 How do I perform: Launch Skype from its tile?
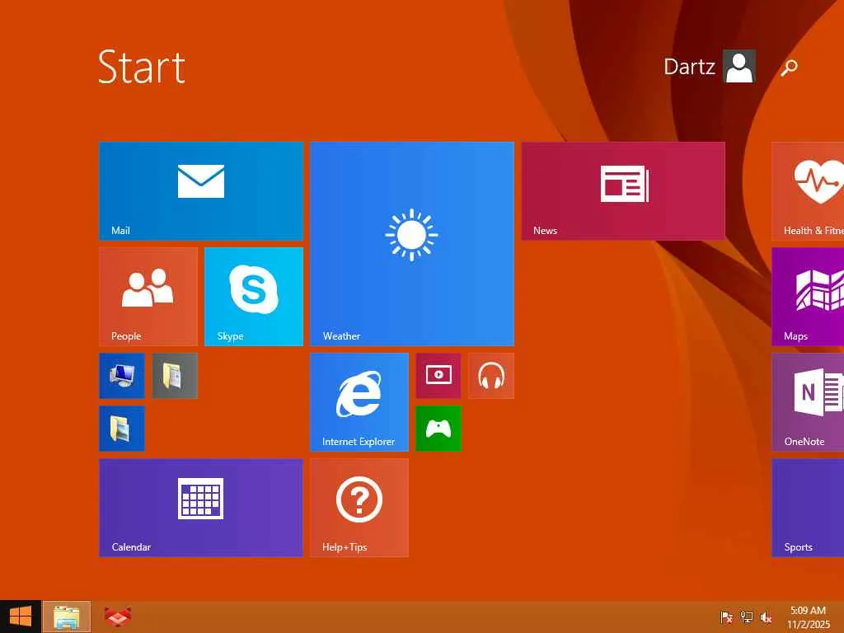pos(254,297)
